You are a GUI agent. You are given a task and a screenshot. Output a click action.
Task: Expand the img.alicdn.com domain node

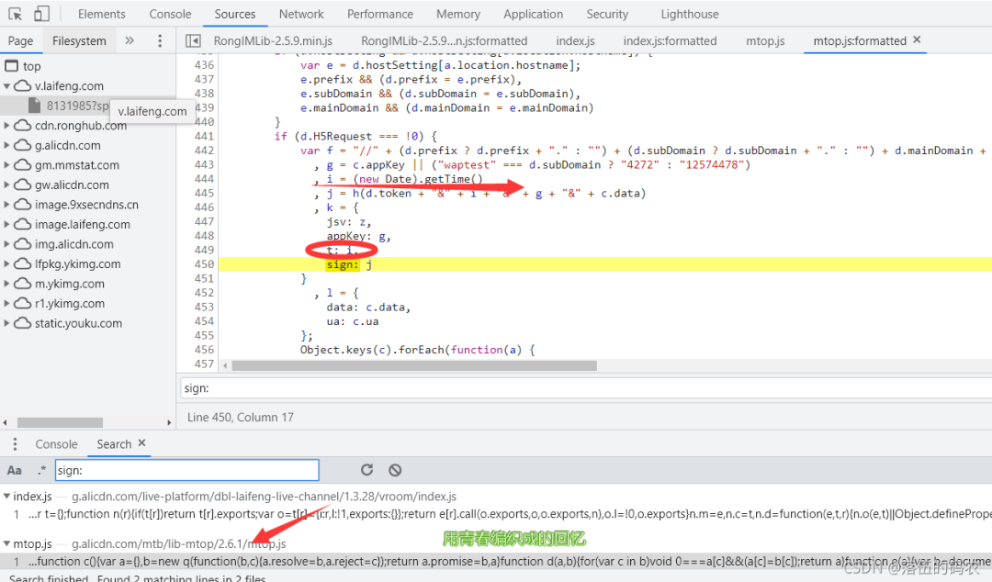(x=7, y=244)
